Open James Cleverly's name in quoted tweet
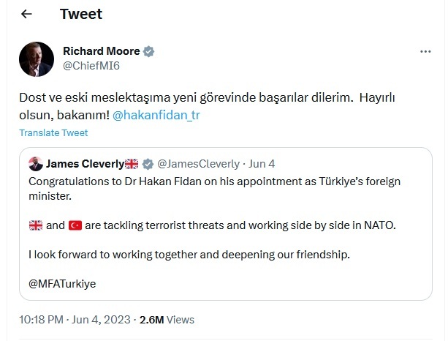Viewport: 448px width, 341px height. pyautogui.click(x=84, y=163)
